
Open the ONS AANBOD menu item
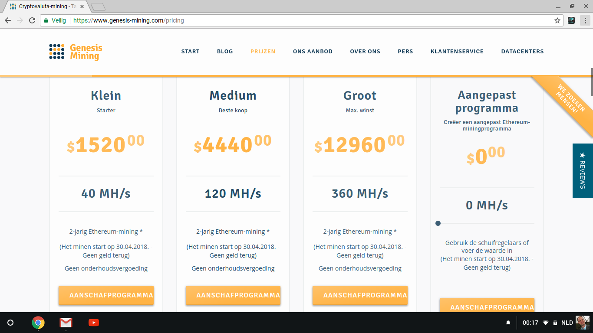click(313, 51)
